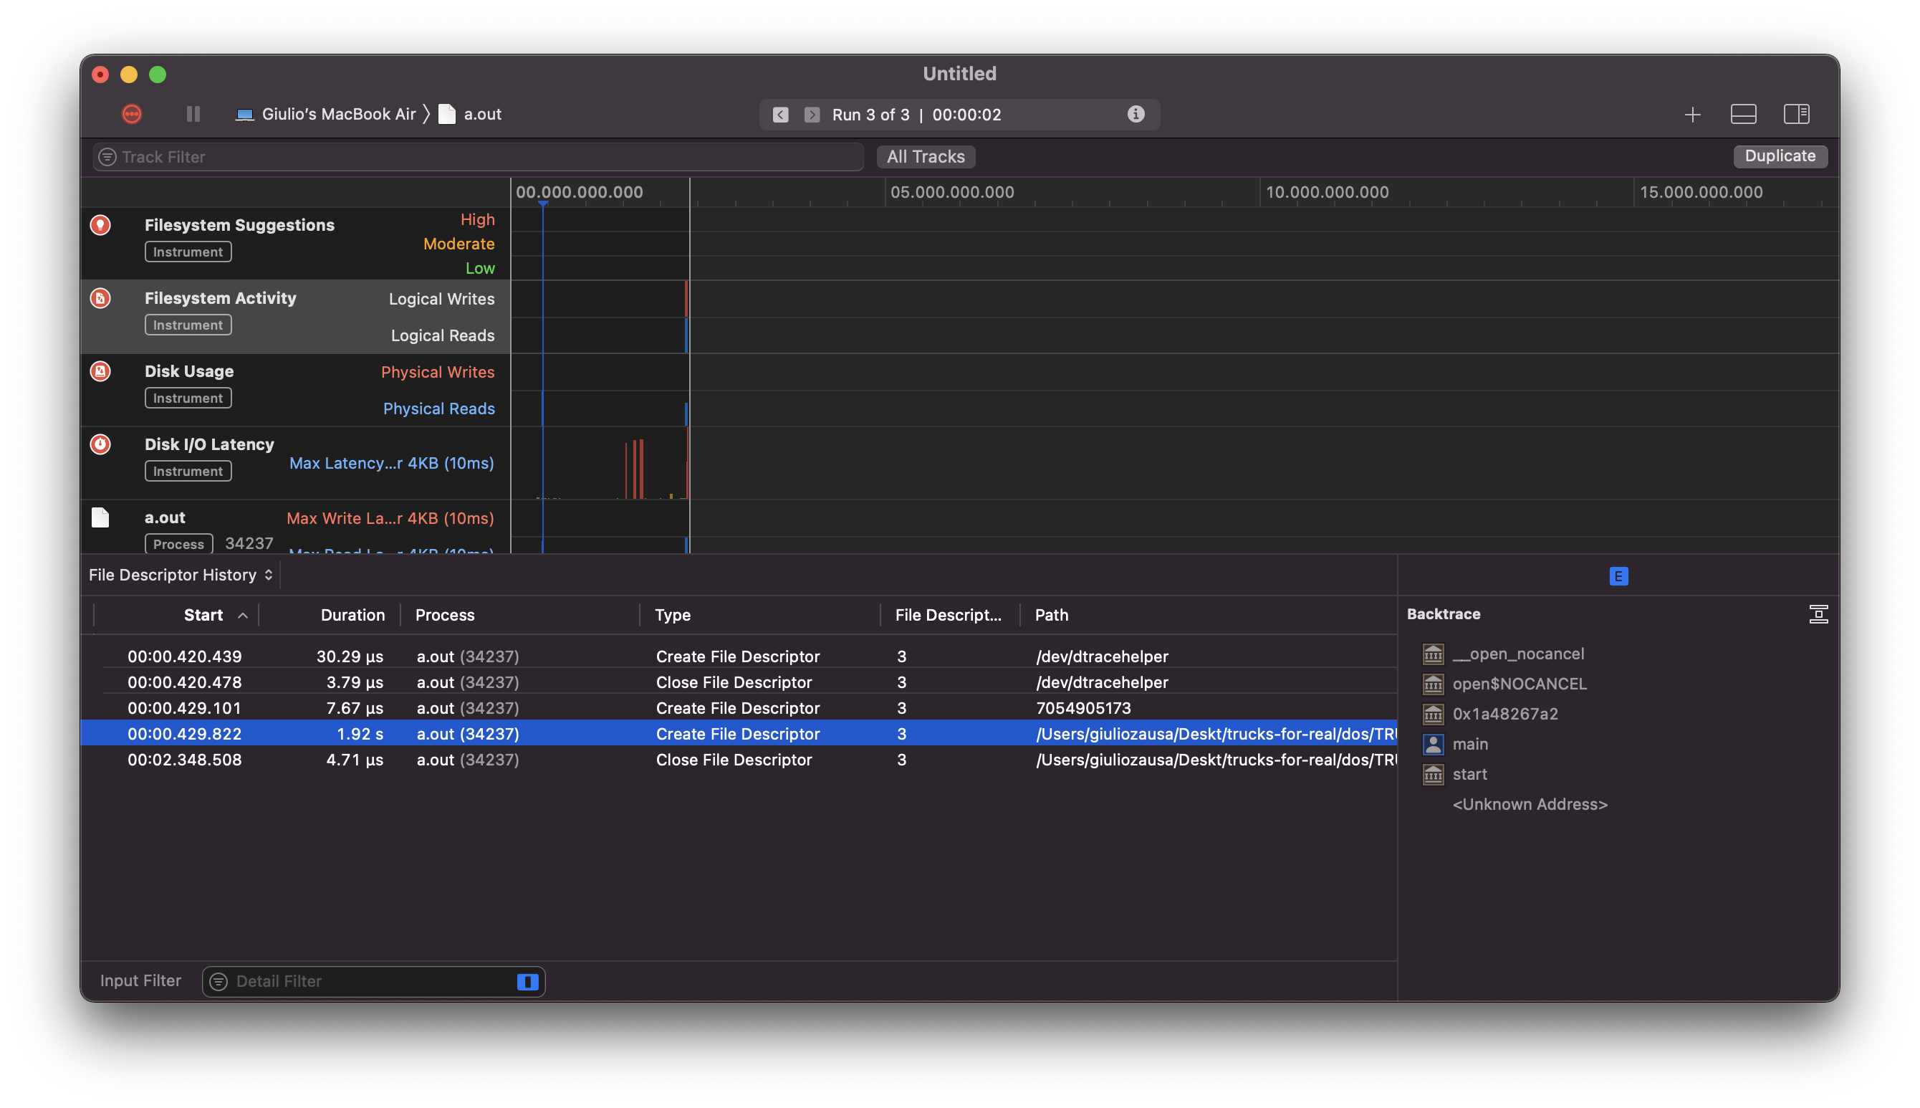The width and height of the screenshot is (1920, 1108).
Task: Open the All Tracks filter dropdown
Action: pyautogui.click(x=926, y=156)
